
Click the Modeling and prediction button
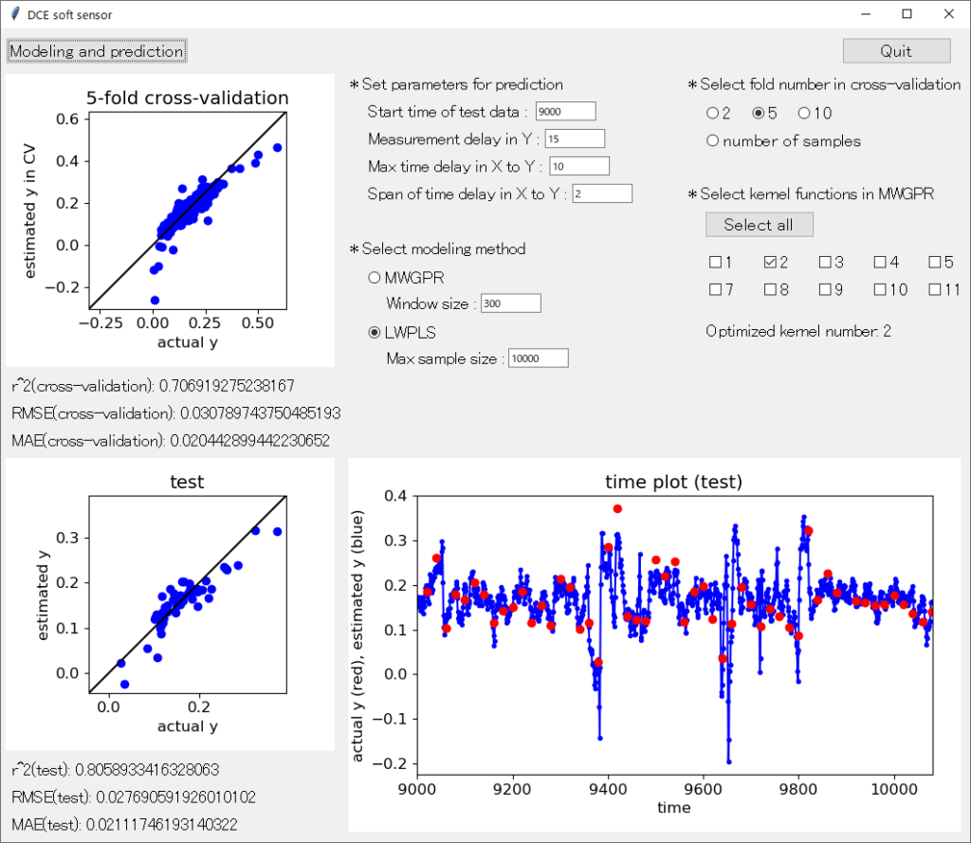[x=97, y=51]
